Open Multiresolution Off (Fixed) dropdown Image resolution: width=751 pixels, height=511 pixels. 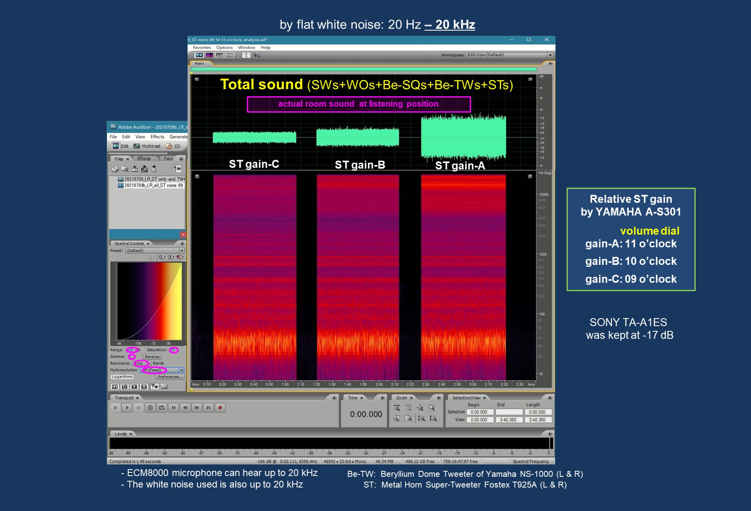[162, 370]
